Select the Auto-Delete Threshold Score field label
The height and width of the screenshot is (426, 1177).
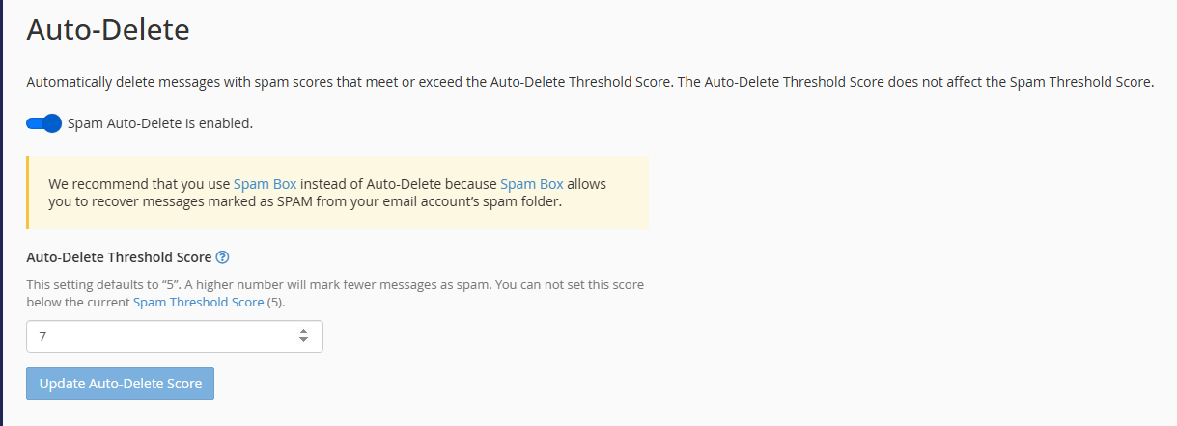point(119,257)
